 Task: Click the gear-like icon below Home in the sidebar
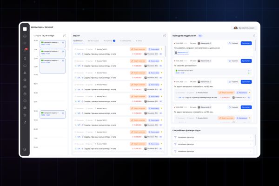coord(25,43)
